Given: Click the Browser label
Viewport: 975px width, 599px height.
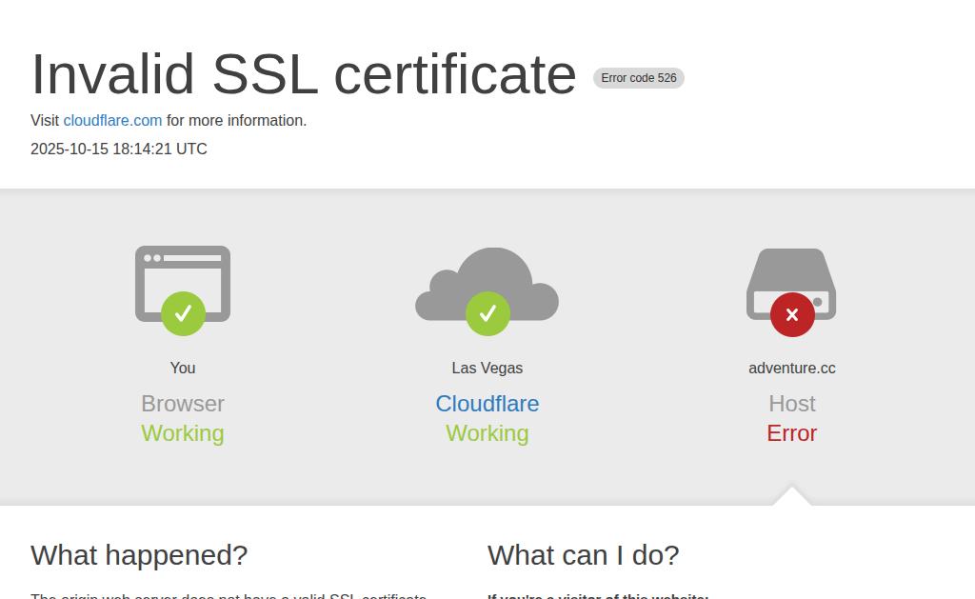Looking at the screenshot, I should point(183,404).
